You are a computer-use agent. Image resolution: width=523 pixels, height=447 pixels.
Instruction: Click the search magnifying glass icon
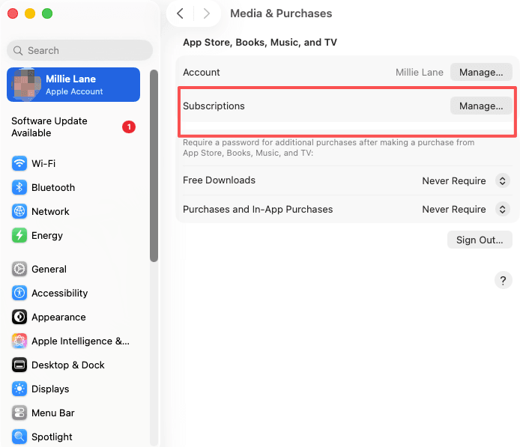tap(18, 51)
